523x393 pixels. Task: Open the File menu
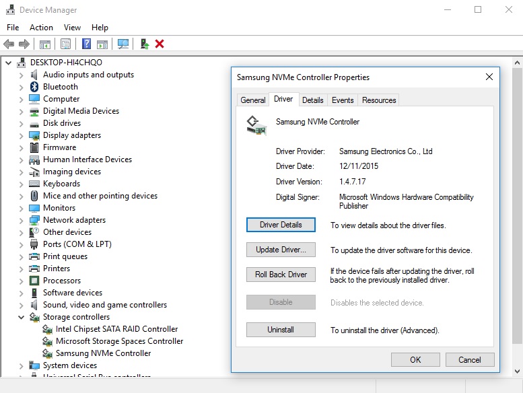pos(13,28)
